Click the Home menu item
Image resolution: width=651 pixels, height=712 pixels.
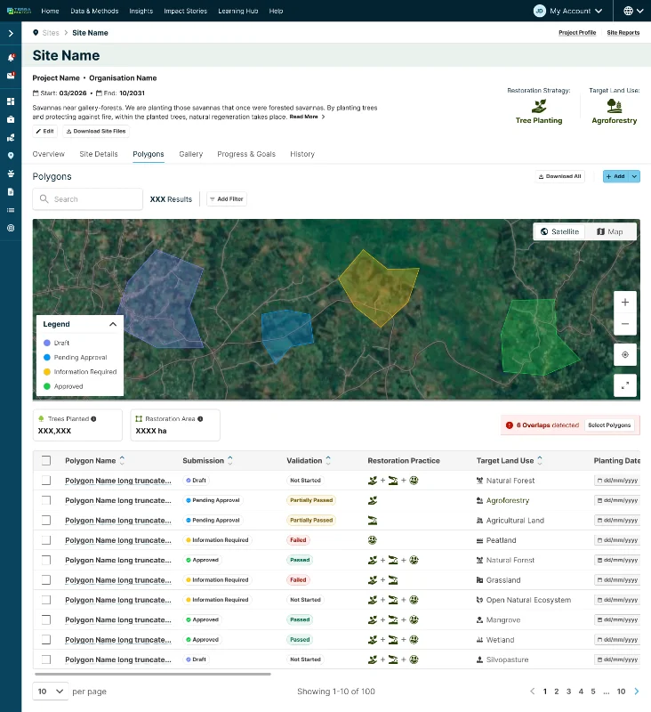click(50, 11)
